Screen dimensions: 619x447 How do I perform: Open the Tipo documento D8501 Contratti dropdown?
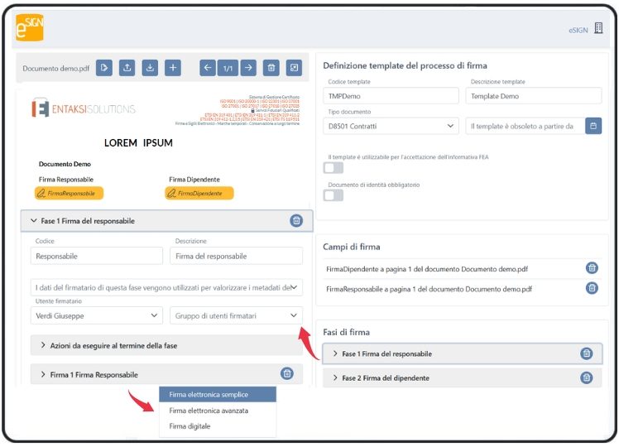[391, 126]
